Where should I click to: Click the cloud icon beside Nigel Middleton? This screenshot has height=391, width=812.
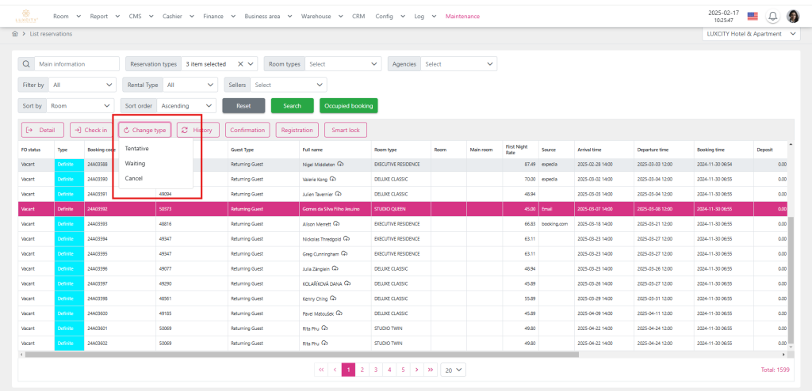coord(340,164)
